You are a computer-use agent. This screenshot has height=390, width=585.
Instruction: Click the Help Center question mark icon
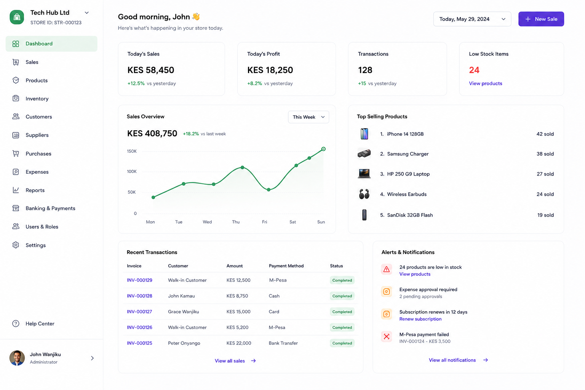16,324
